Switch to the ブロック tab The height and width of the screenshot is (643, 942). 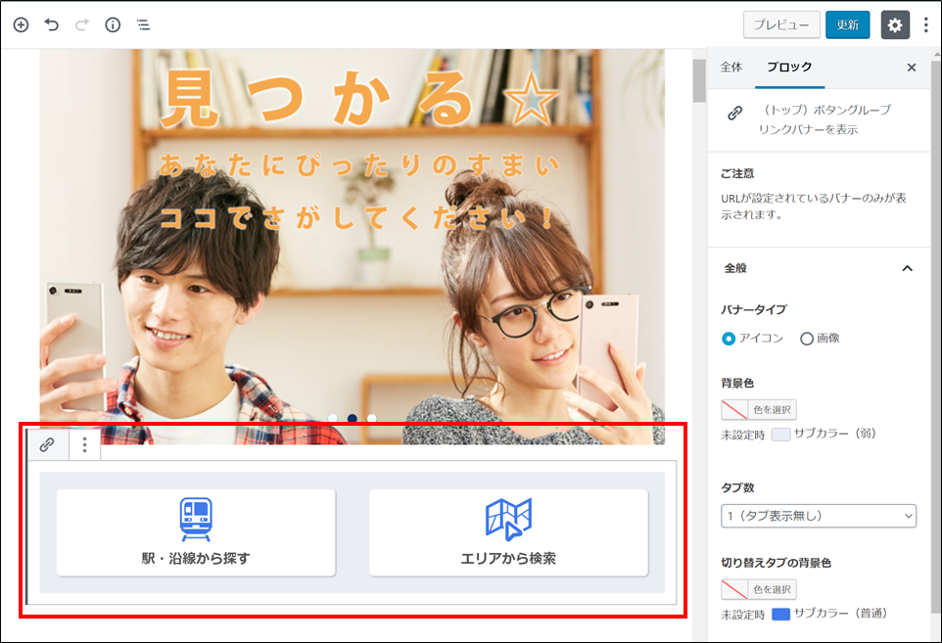(788, 68)
